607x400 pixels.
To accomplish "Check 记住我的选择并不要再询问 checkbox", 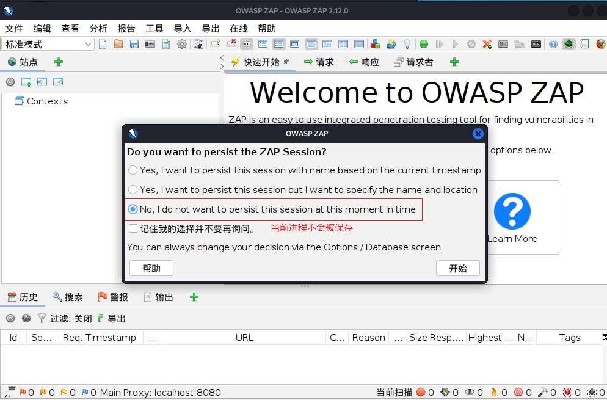I will [133, 228].
